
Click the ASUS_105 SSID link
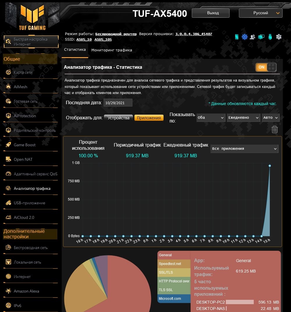[103, 39]
